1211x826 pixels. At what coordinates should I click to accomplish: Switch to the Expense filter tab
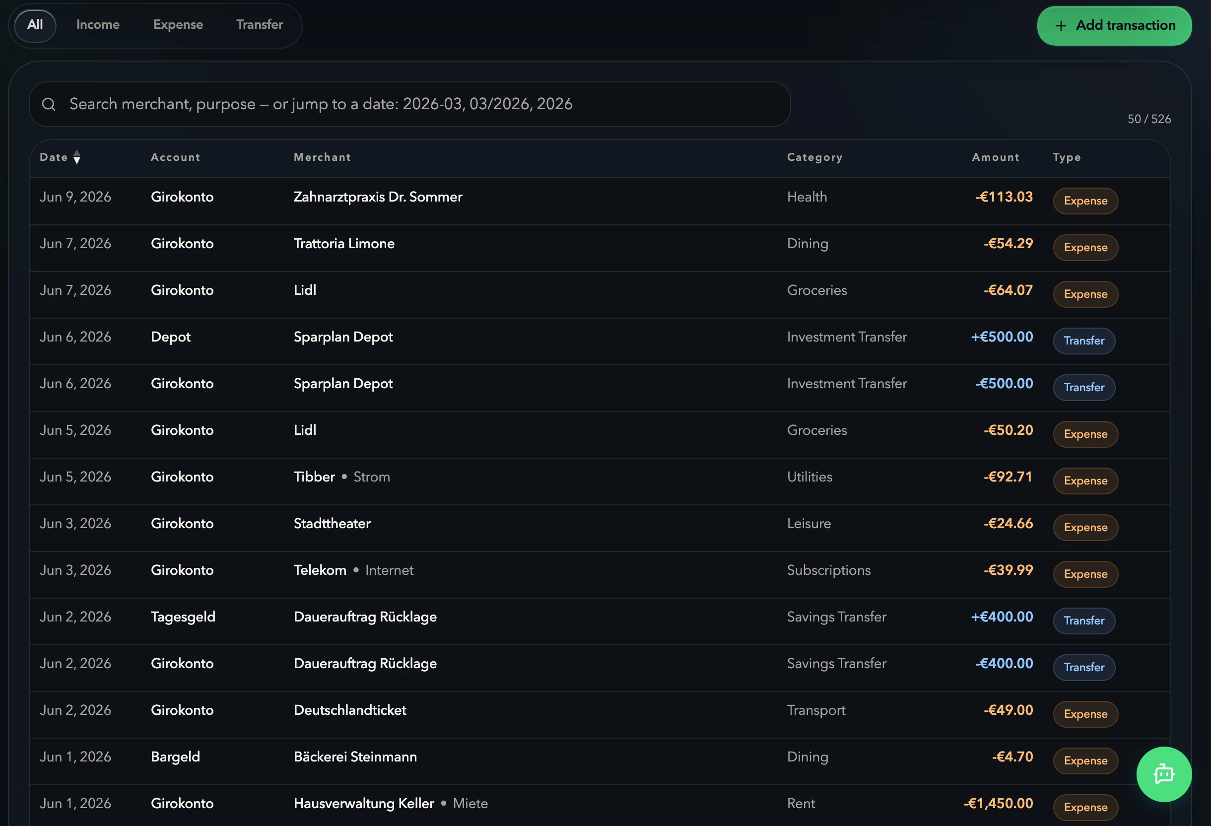click(178, 25)
